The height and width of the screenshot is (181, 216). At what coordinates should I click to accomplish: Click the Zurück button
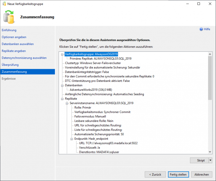click(x=155, y=175)
